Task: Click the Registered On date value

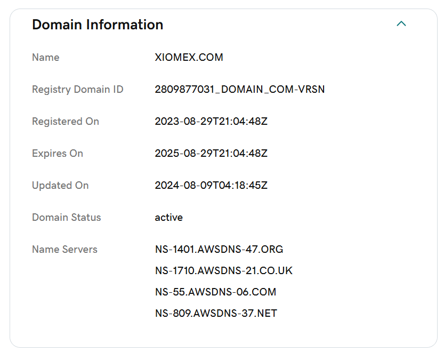Action: pos(211,121)
